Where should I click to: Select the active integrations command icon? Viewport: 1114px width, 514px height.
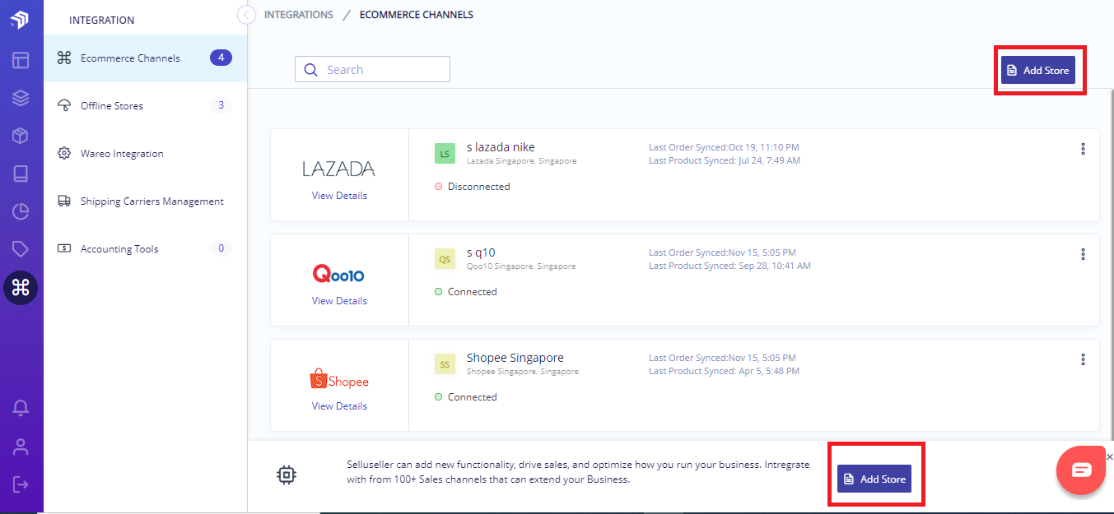(21, 287)
